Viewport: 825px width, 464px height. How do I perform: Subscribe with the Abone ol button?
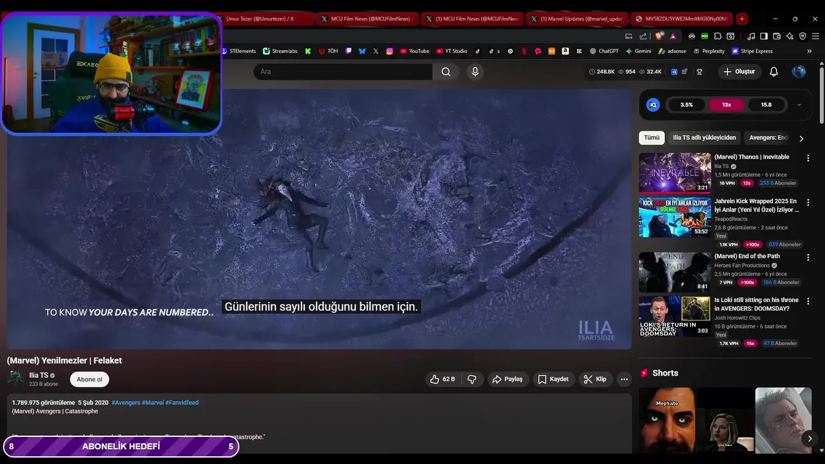click(x=90, y=379)
